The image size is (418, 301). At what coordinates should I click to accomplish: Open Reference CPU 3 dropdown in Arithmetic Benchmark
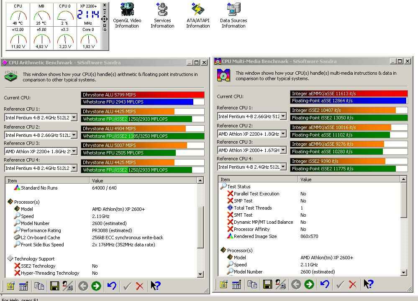tap(74, 151)
